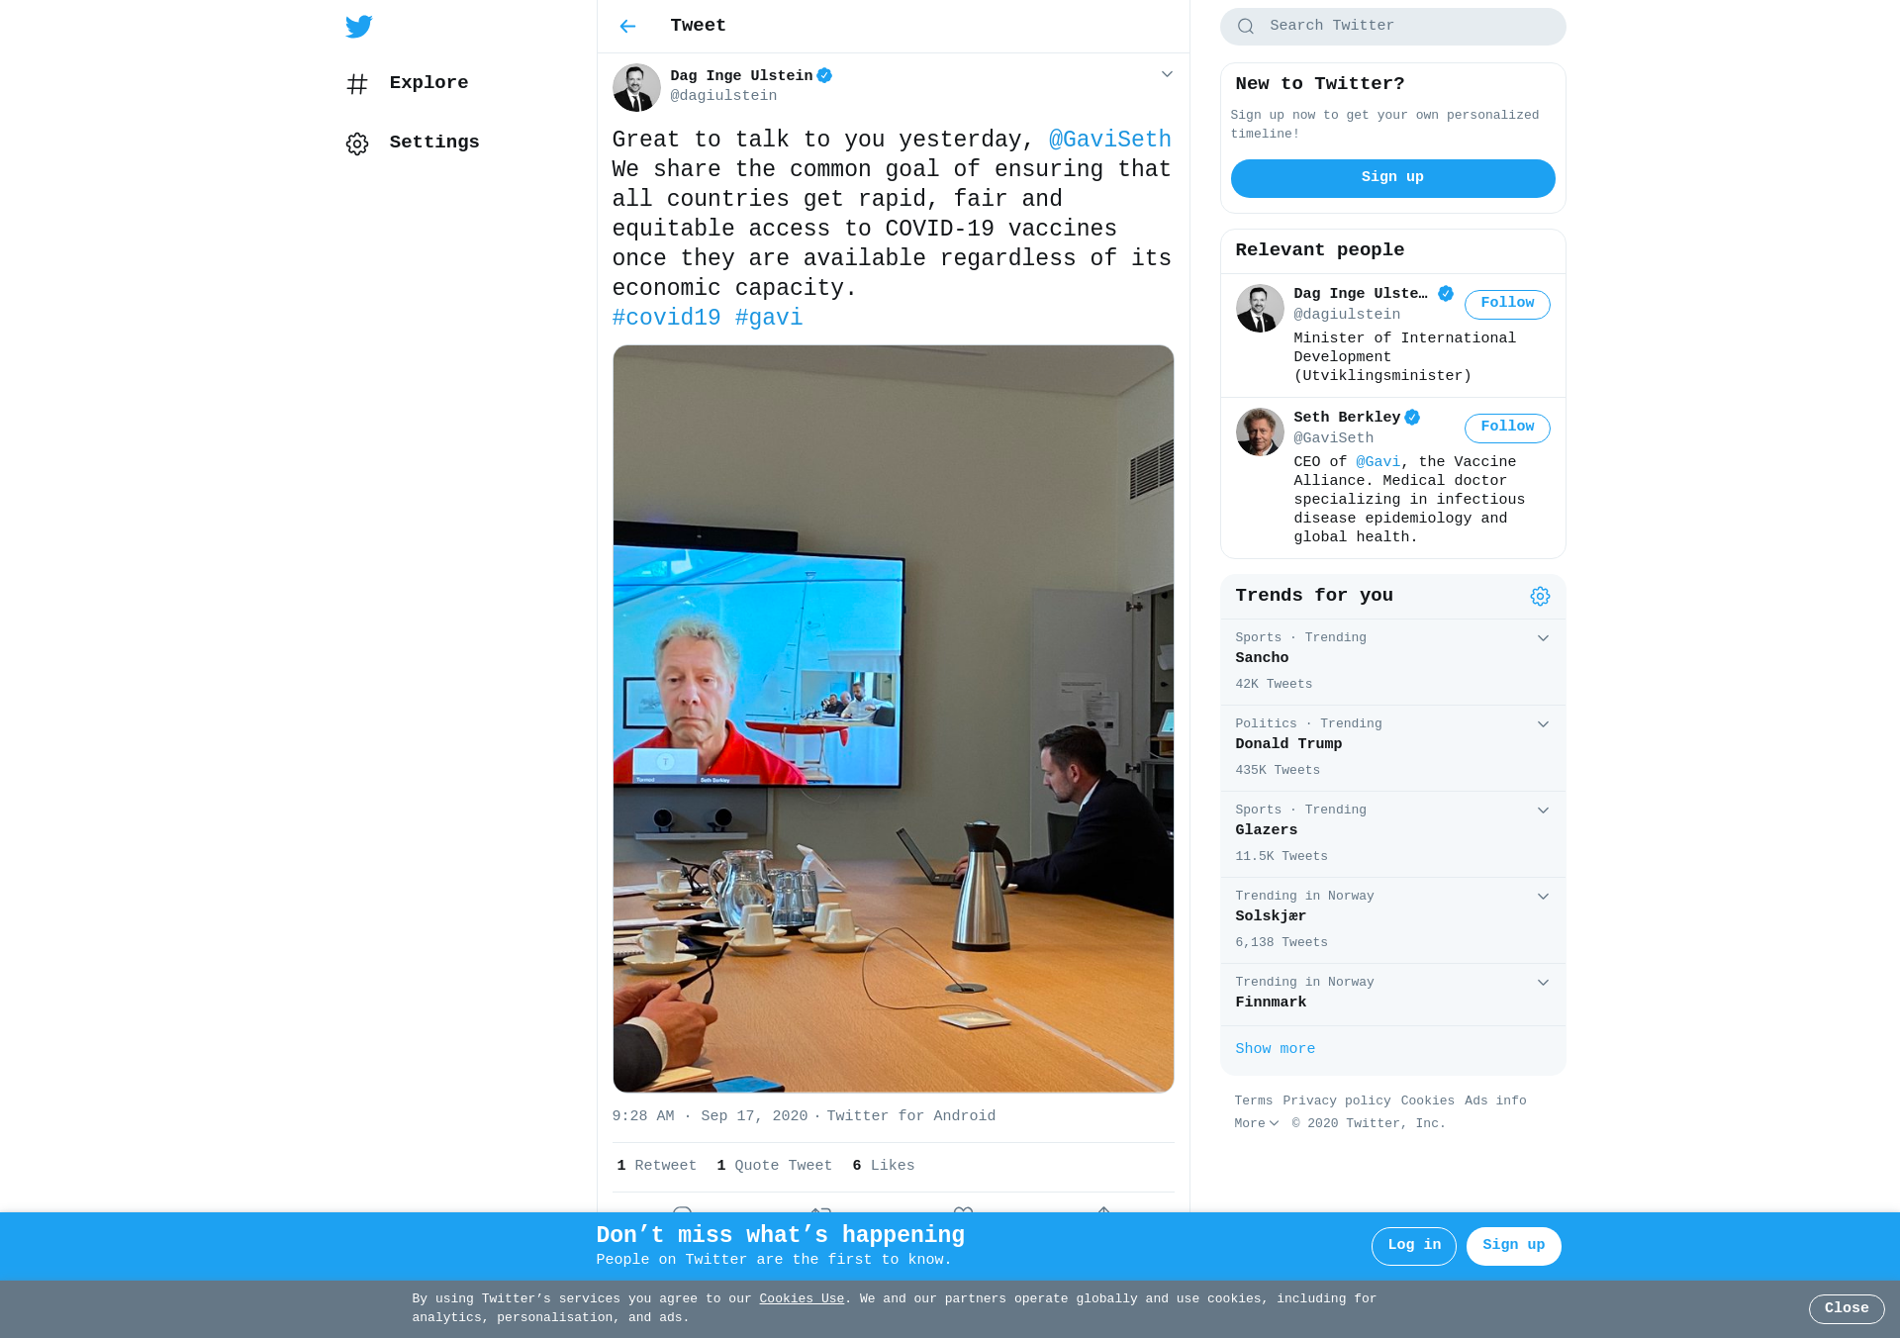Open the Explore hashtag icon

(357, 84)
